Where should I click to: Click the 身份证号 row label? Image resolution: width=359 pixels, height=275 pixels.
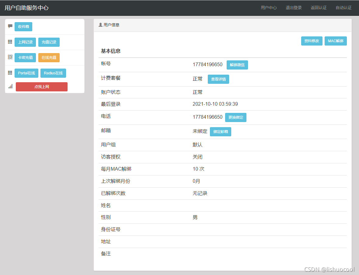[x=110, y=229]
